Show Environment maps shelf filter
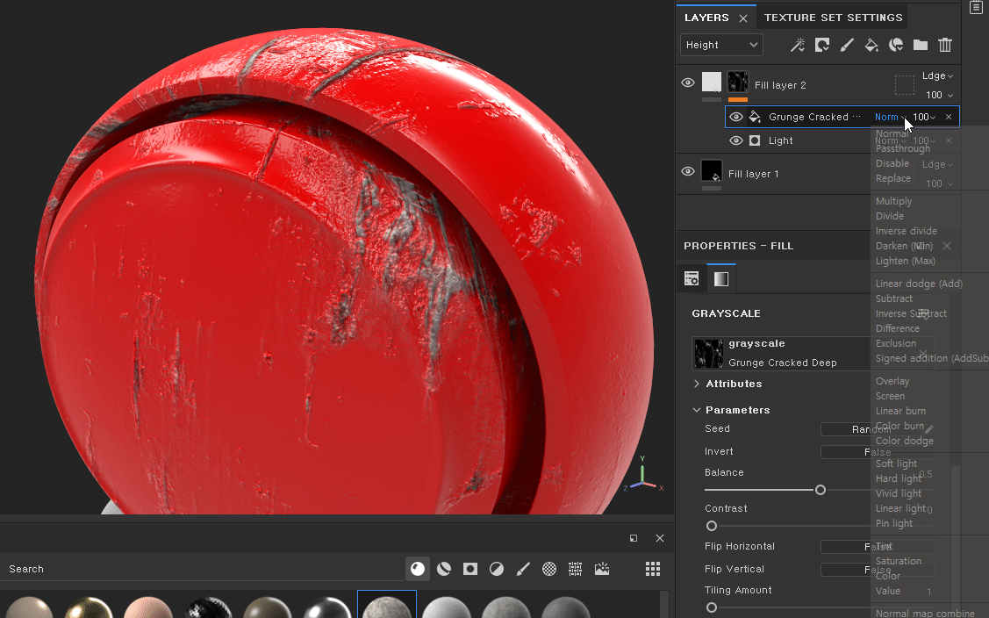This screenshot has height=618, width=989. tap(602, 569)
